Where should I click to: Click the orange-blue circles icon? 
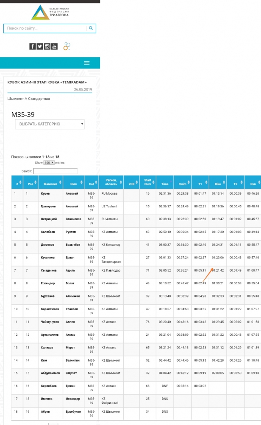(x=67, y=47)
